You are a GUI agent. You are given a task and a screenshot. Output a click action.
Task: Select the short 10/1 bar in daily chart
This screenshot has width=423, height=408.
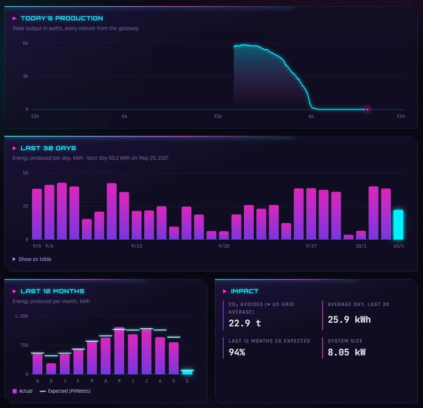(361, 235)
